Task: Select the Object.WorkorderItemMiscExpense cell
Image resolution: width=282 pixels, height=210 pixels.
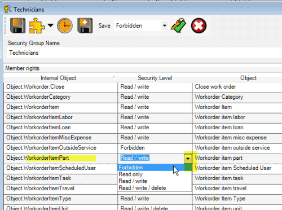Action: coord(60,138)
